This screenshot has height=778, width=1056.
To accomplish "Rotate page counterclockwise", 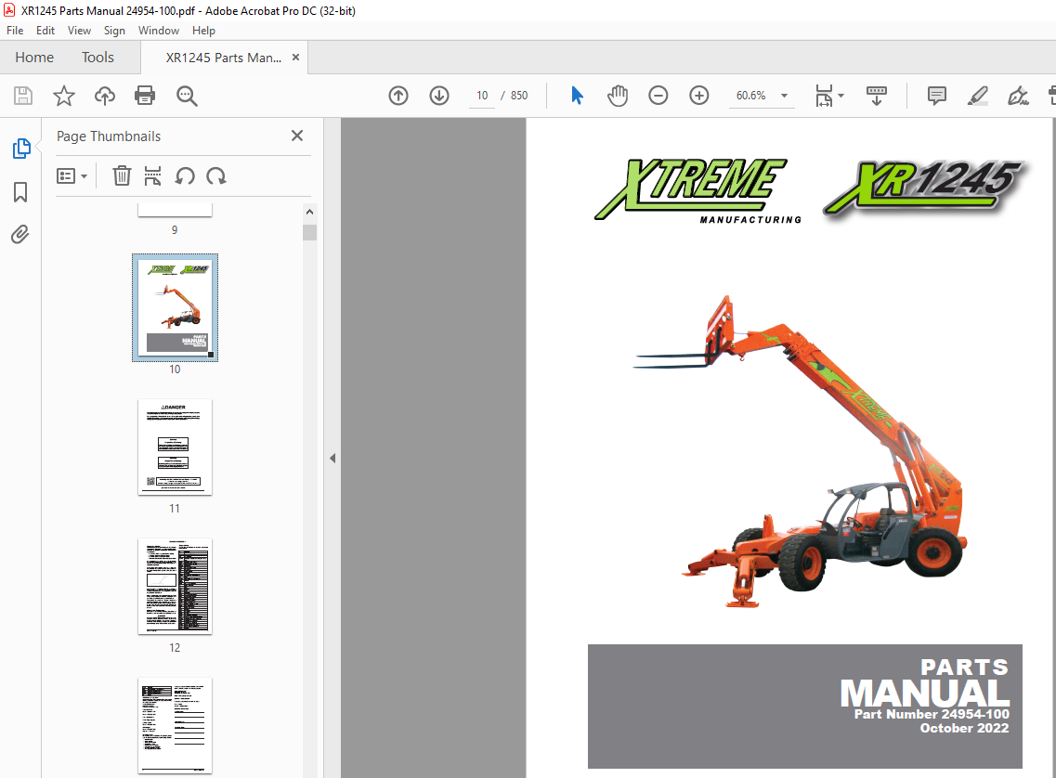I will [x=185, y=176].
